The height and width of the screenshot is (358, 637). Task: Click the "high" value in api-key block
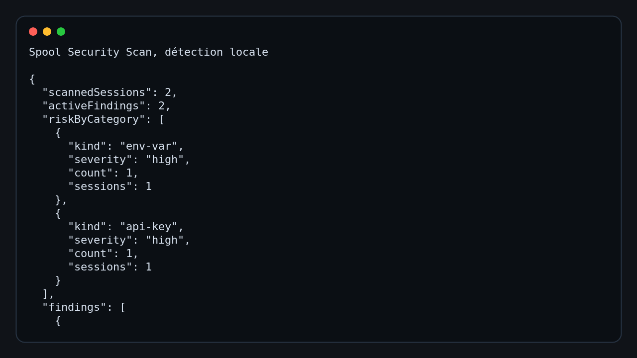(x=165, y=240)
